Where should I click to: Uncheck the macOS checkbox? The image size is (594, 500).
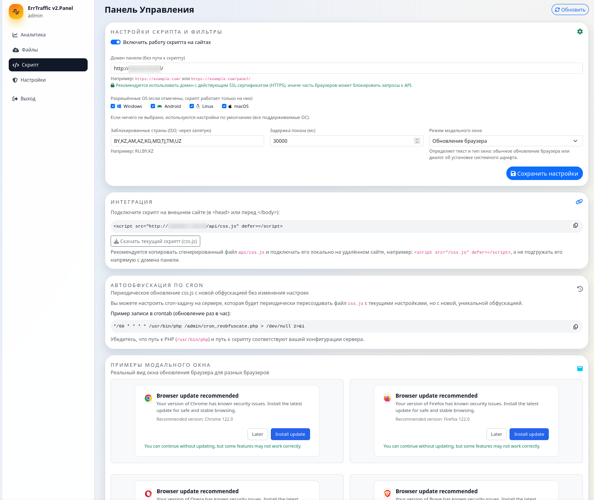pyautogui.click(x=224, y=106)
